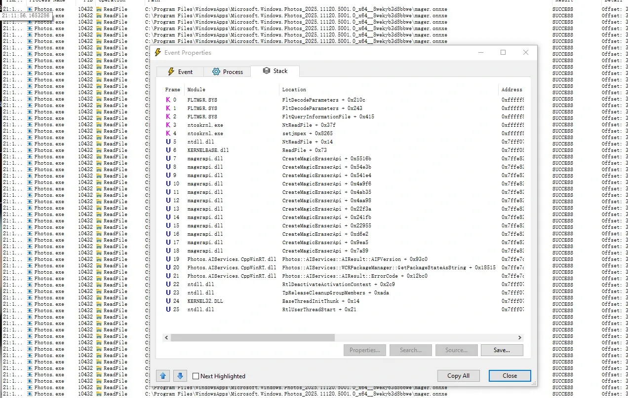628x398 pixels.
Task: Select 'FltDecodeParameters + 0x210c' location
Action: tap(323, 100)
